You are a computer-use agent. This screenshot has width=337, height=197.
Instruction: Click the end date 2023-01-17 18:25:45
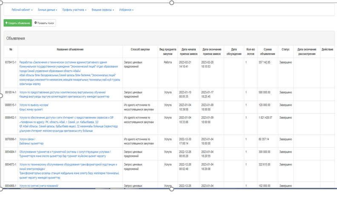[207, 95]
